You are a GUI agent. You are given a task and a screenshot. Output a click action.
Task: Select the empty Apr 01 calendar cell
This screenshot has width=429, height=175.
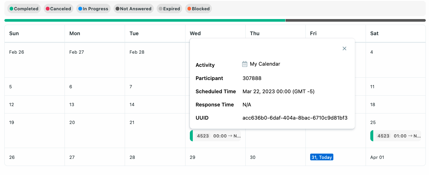pos(396,157)
